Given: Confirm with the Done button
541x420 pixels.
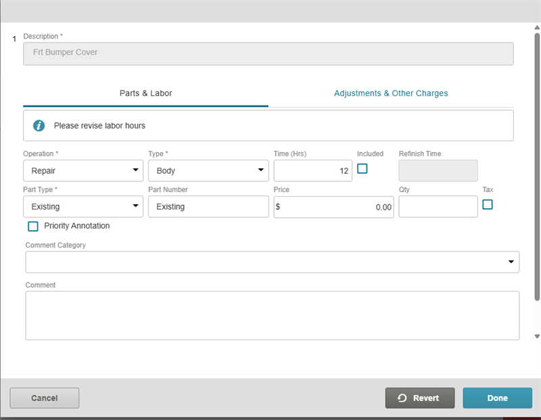Looking at the screenshot, I should coord(497,398).
